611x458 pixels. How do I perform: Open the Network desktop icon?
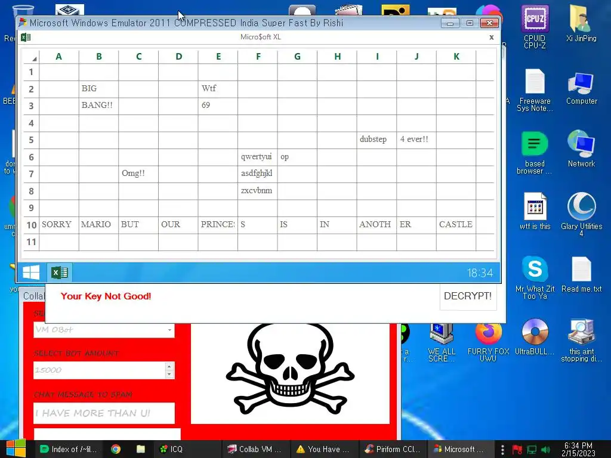pyautogui.click(x=581, y=150)
